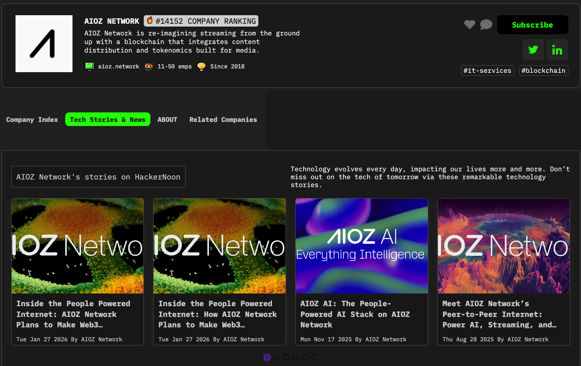The image size is (581, 366).
Task: Click the Tech Stories & News highlighted tab
Action: tap(108, 119)
